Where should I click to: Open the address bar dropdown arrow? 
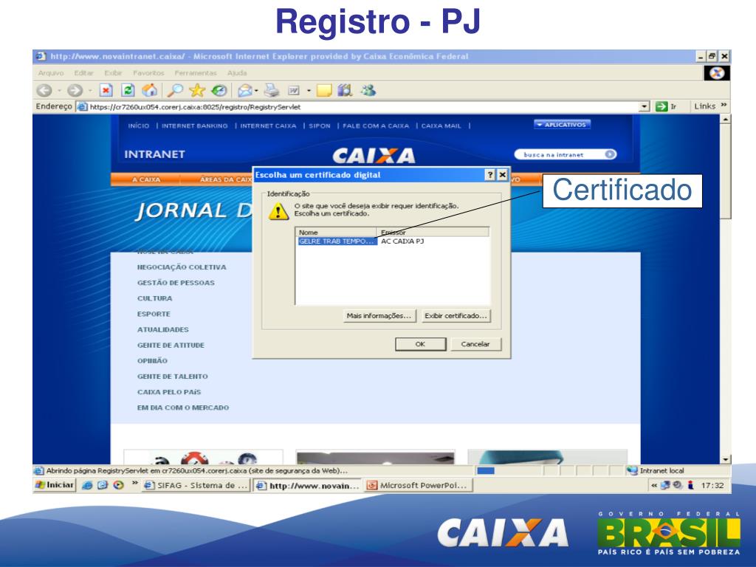tap(644, 106)
